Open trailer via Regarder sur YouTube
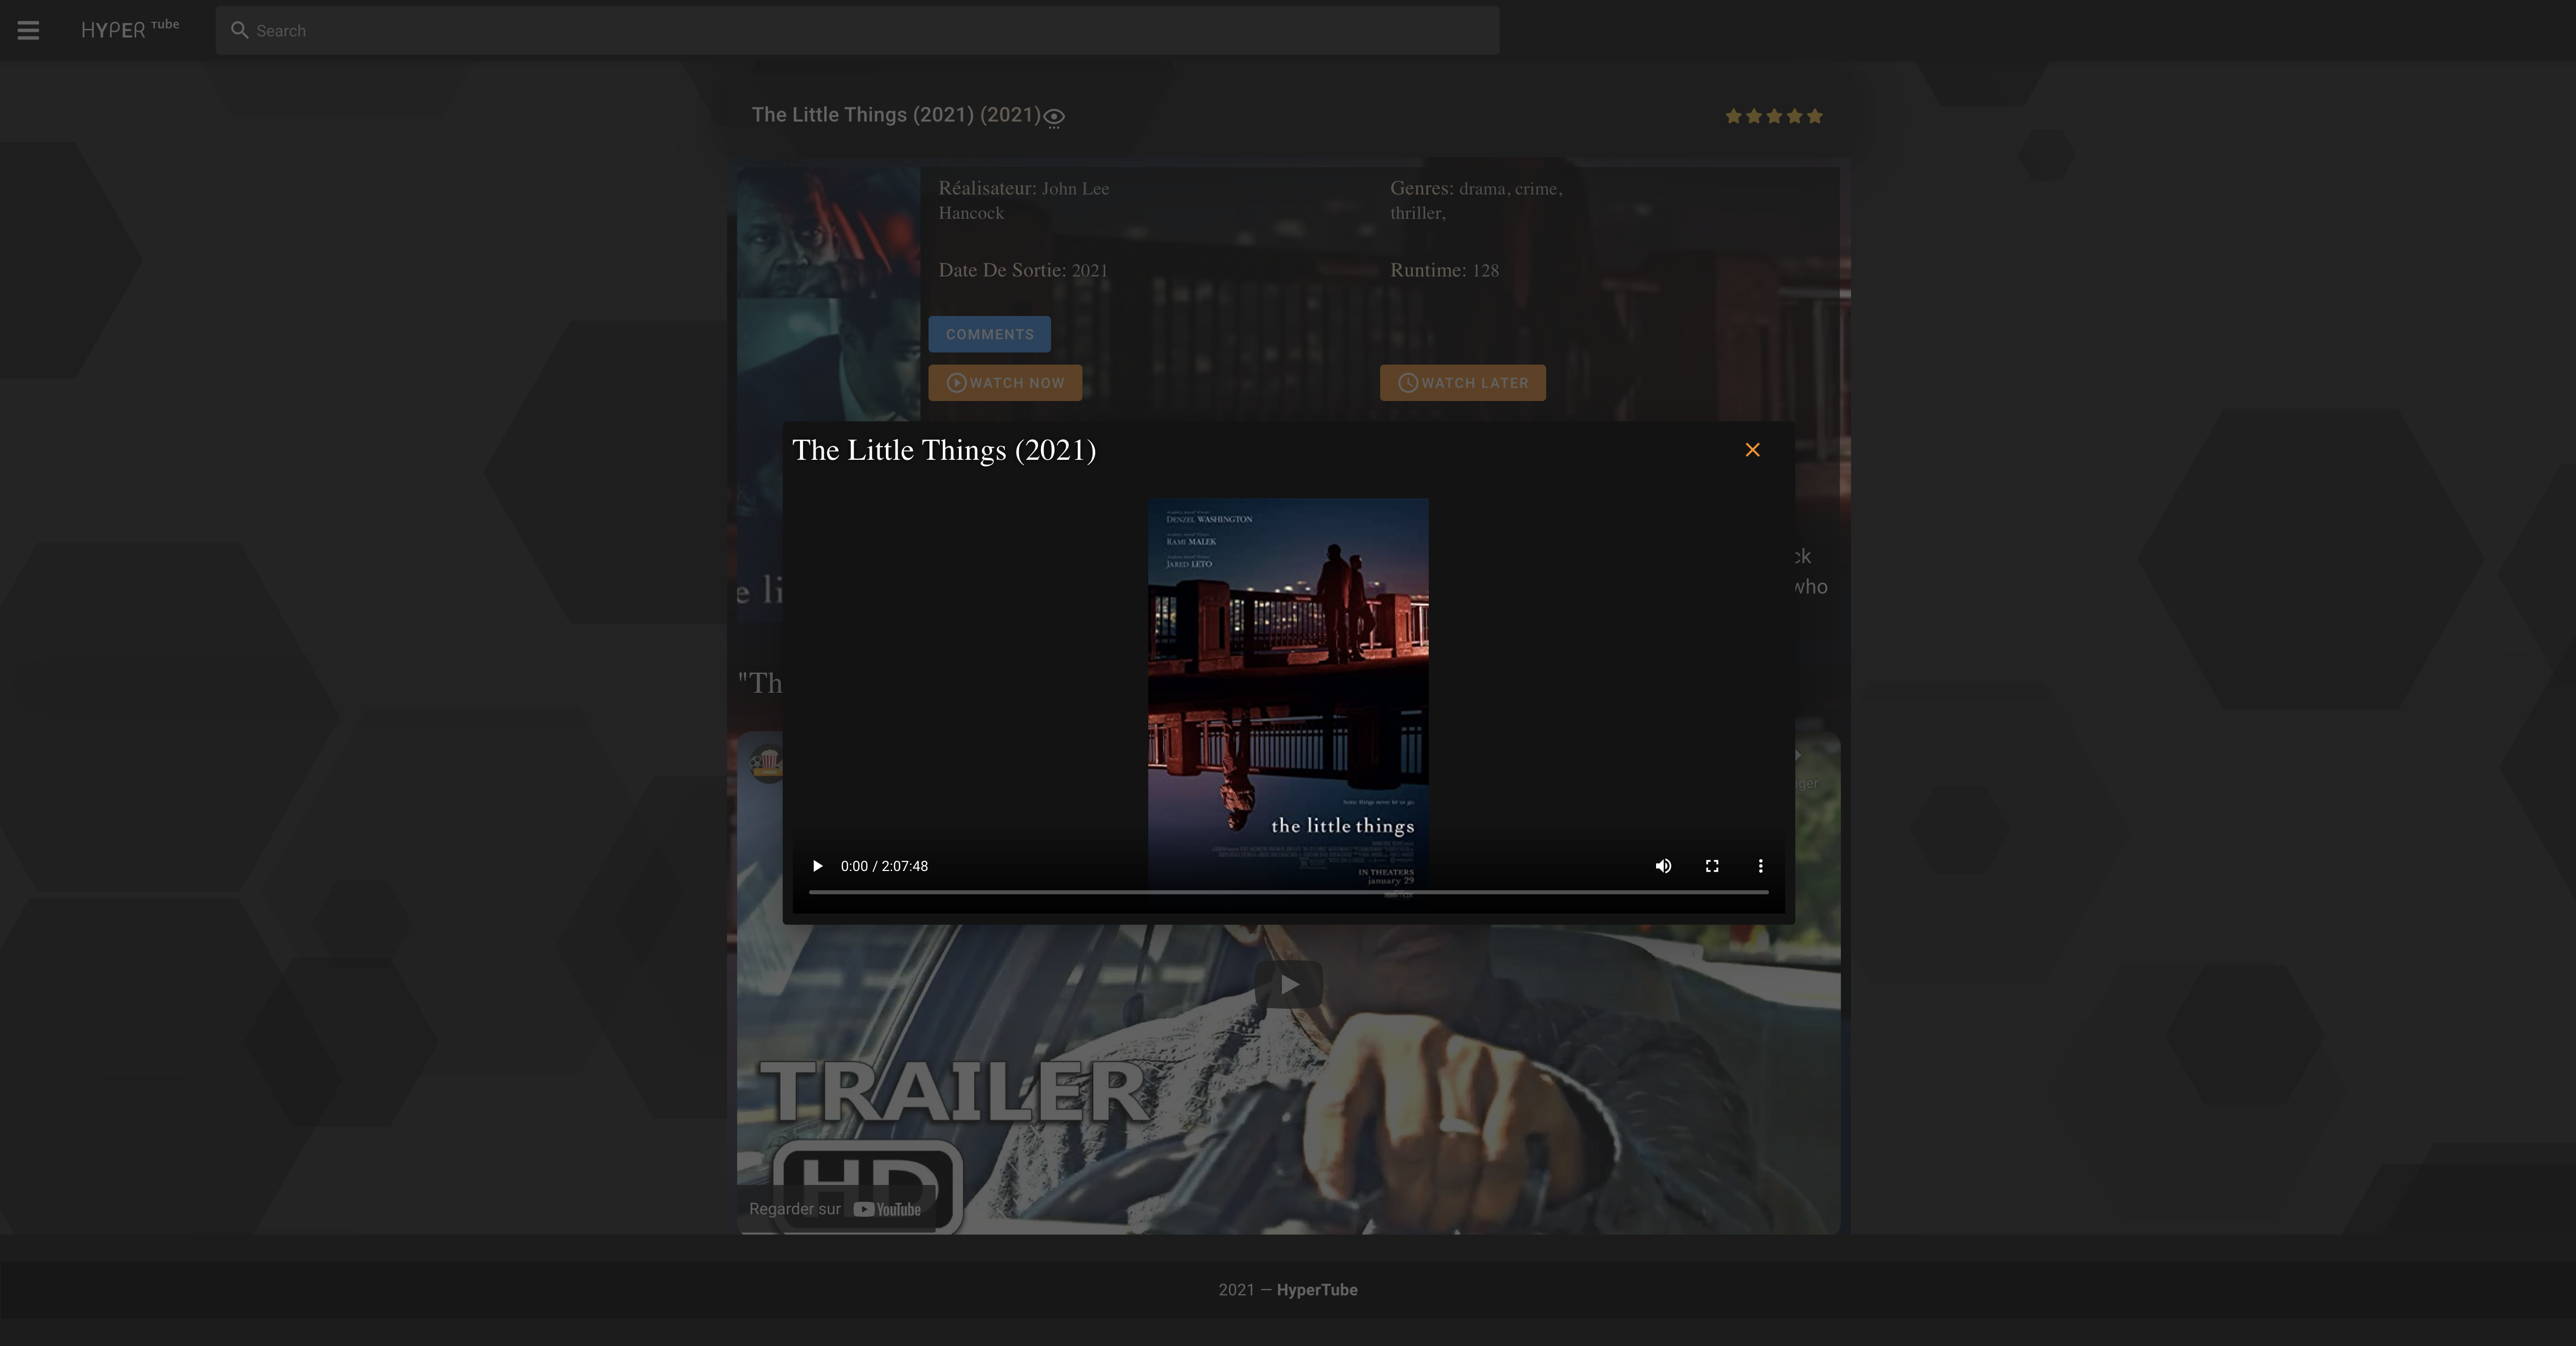 pyautogui.click(x=835, y=1209)
